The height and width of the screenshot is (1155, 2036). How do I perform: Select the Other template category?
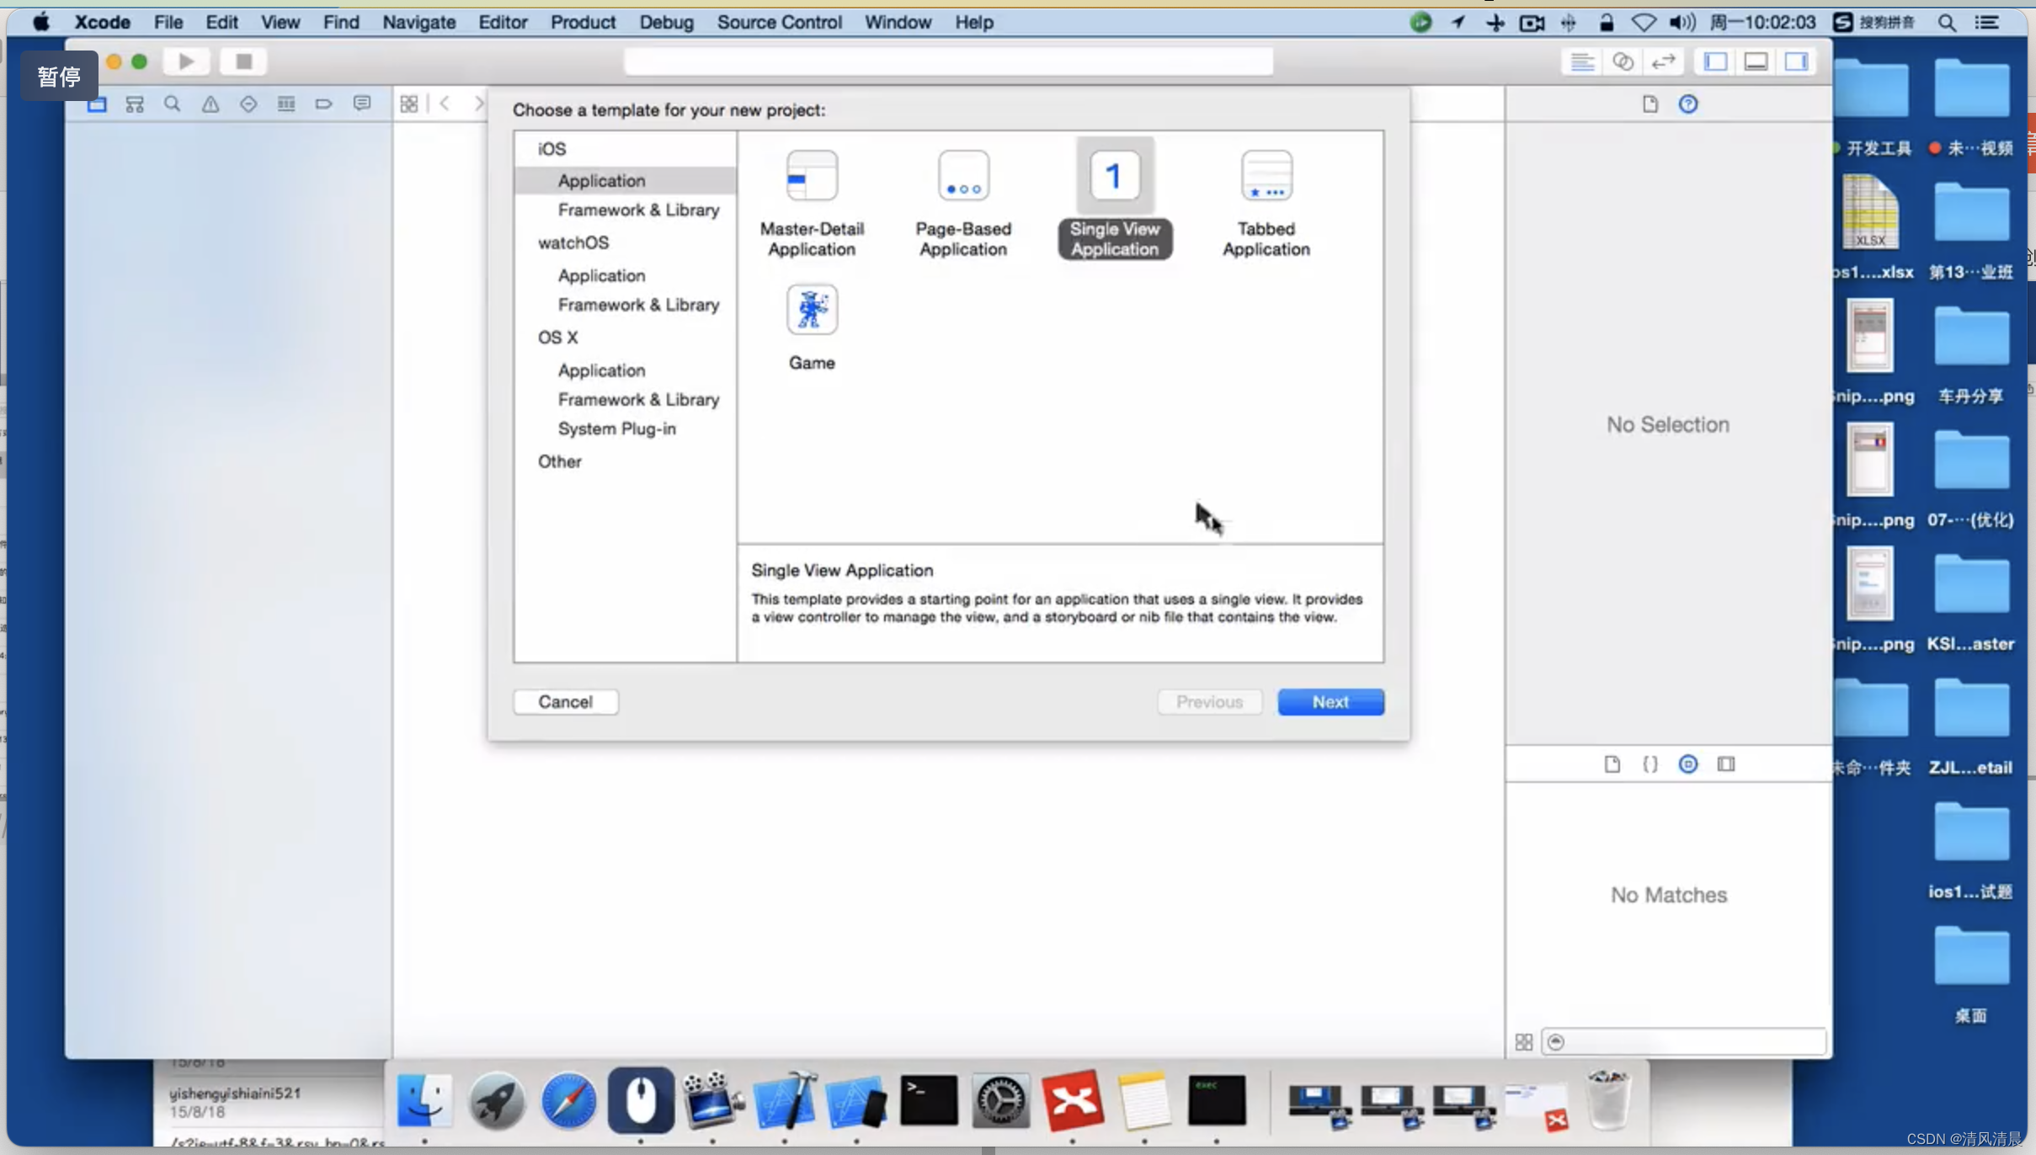coord(559,461)
